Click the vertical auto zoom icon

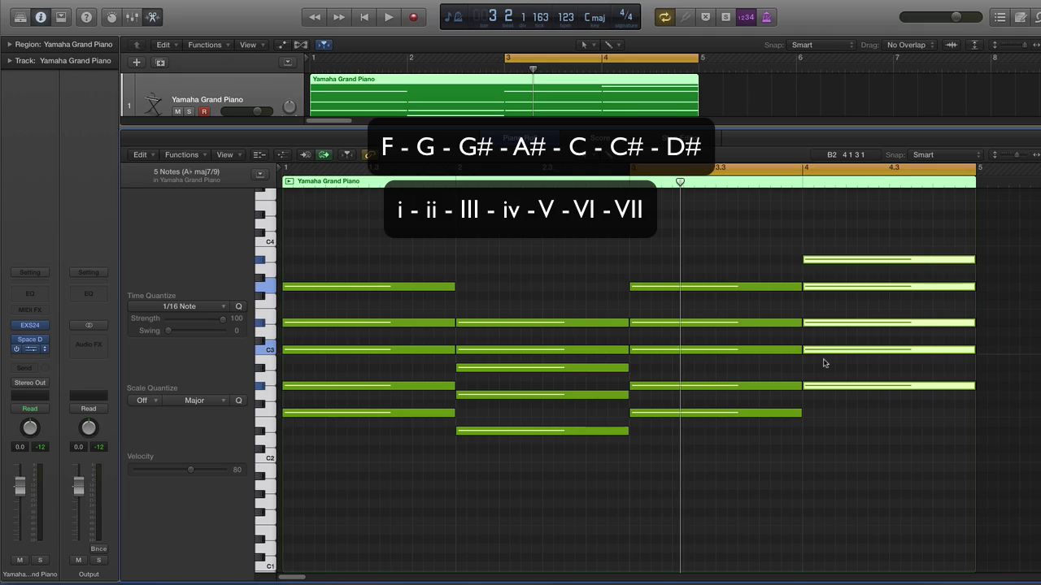[974, 45]
